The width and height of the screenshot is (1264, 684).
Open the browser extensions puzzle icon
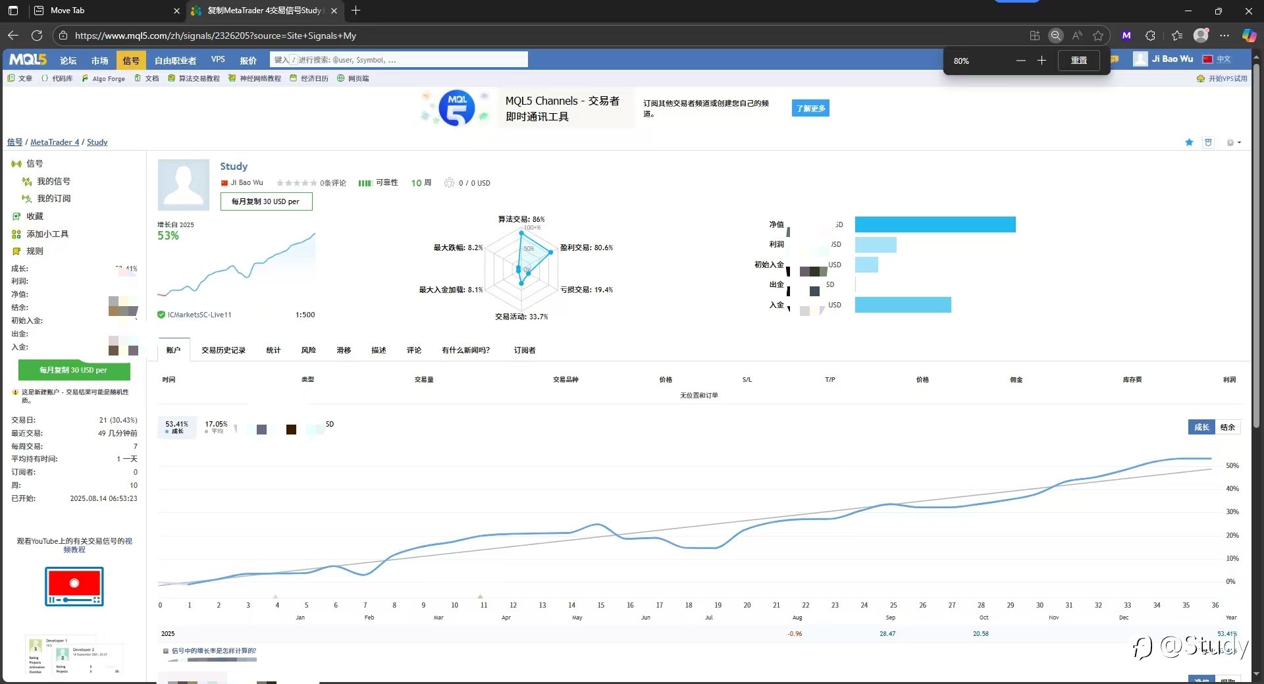(1150, 36)
